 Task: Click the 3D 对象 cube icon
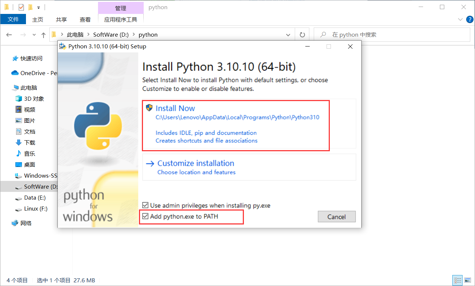pos(19,99)
